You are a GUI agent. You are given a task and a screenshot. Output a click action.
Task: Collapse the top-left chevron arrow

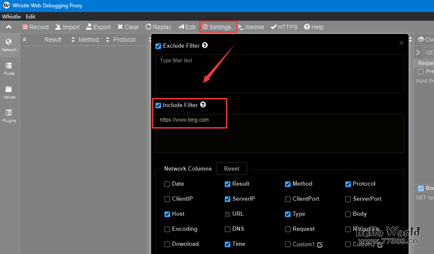point(9,27)
